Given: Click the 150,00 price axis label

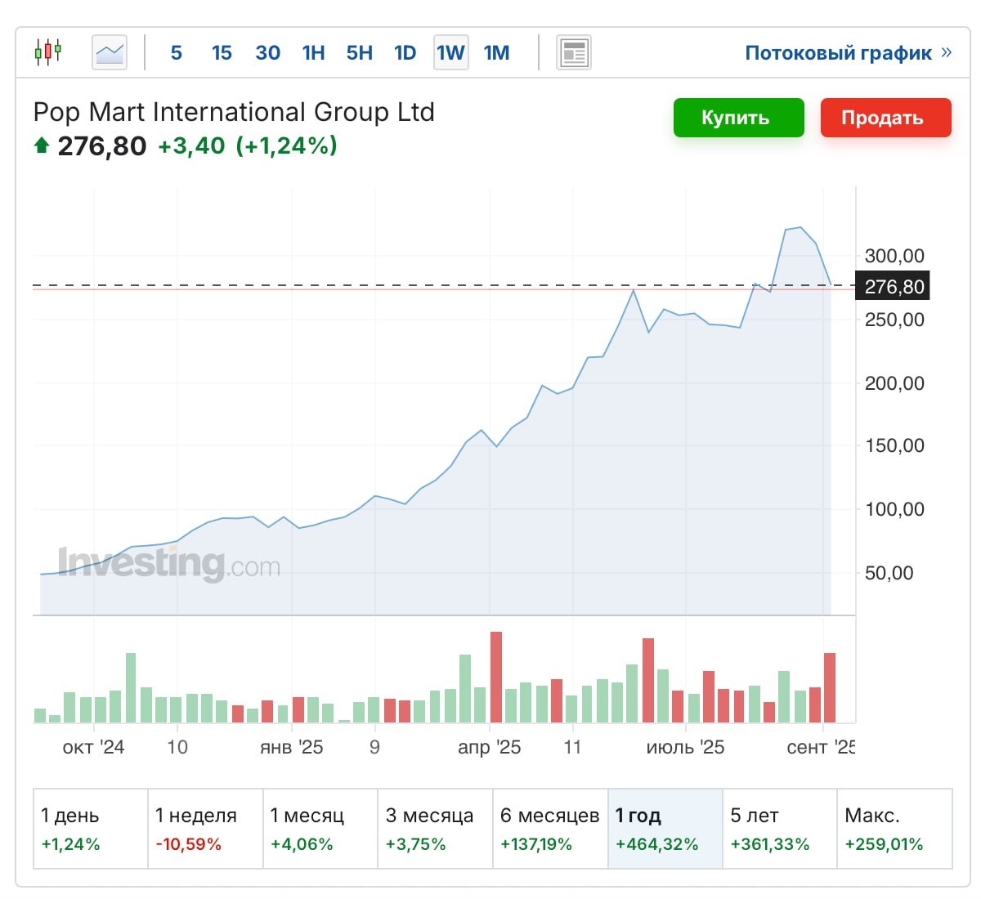Looking at the screenshot, I should click(x=894, y=445).
